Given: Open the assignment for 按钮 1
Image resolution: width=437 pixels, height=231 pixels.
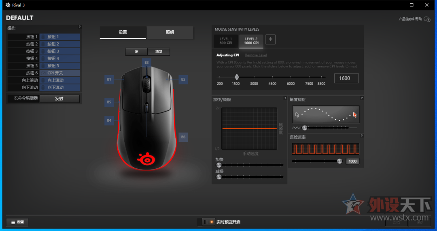Looking at the screenshot, I should point(59,37).
